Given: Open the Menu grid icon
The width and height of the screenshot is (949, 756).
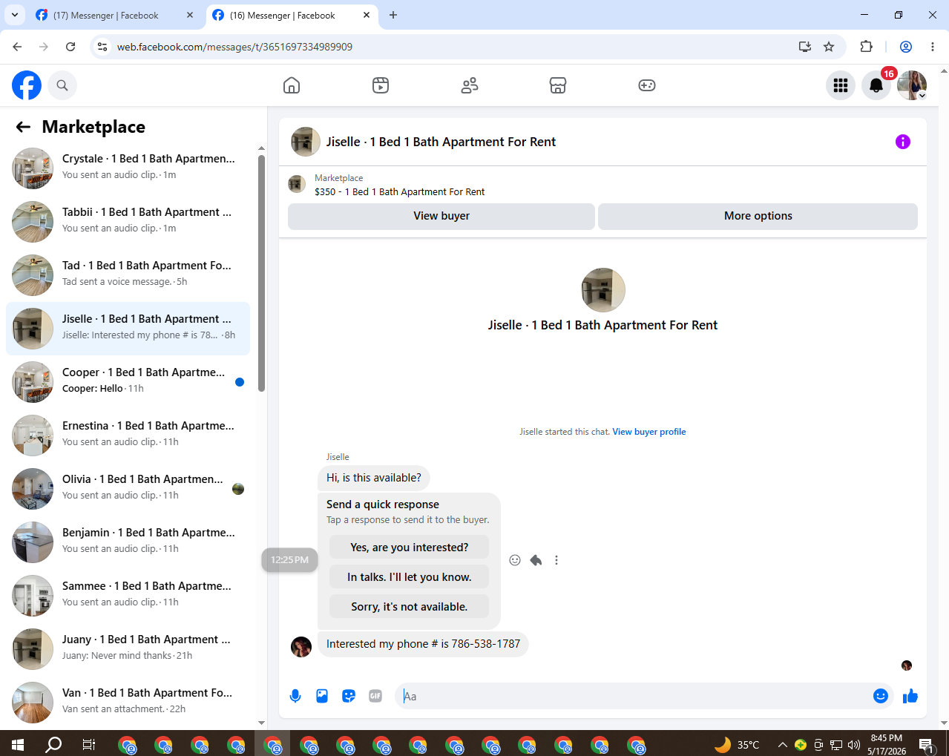Looking at the screenshot, I should pyautogui.click(x=841, y=85).
